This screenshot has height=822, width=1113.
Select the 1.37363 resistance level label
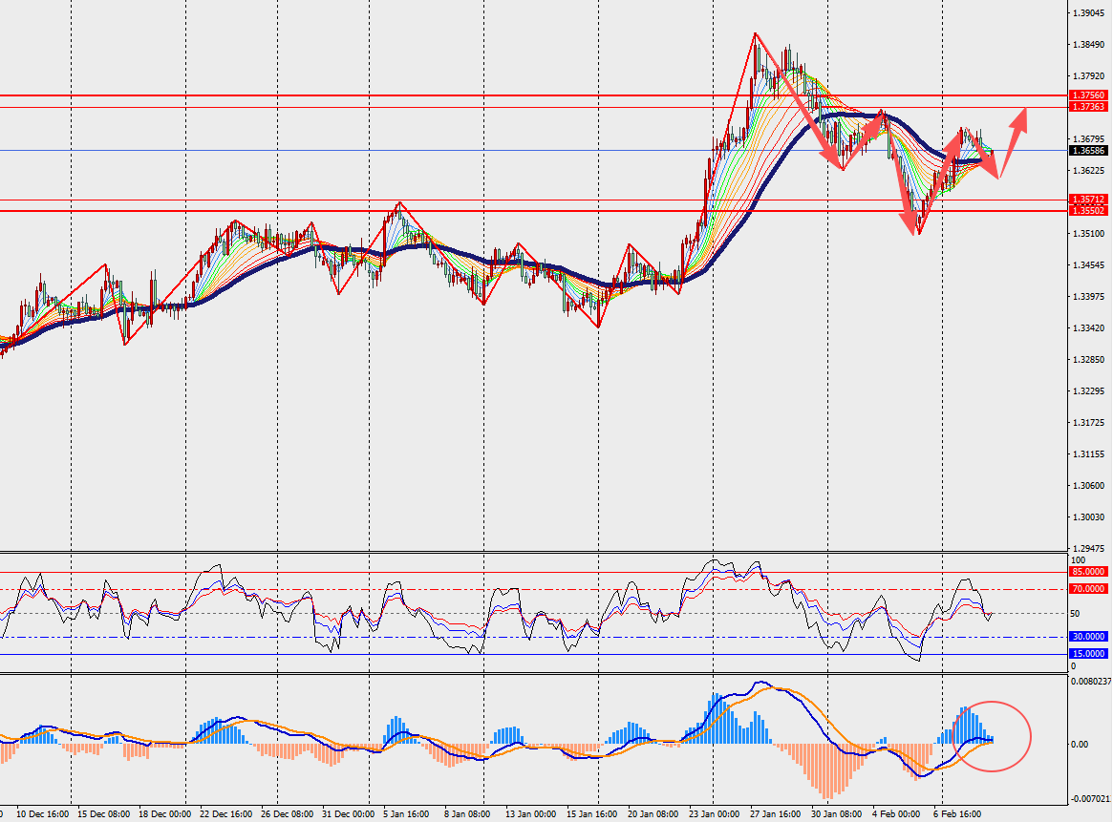(1088, 107)
